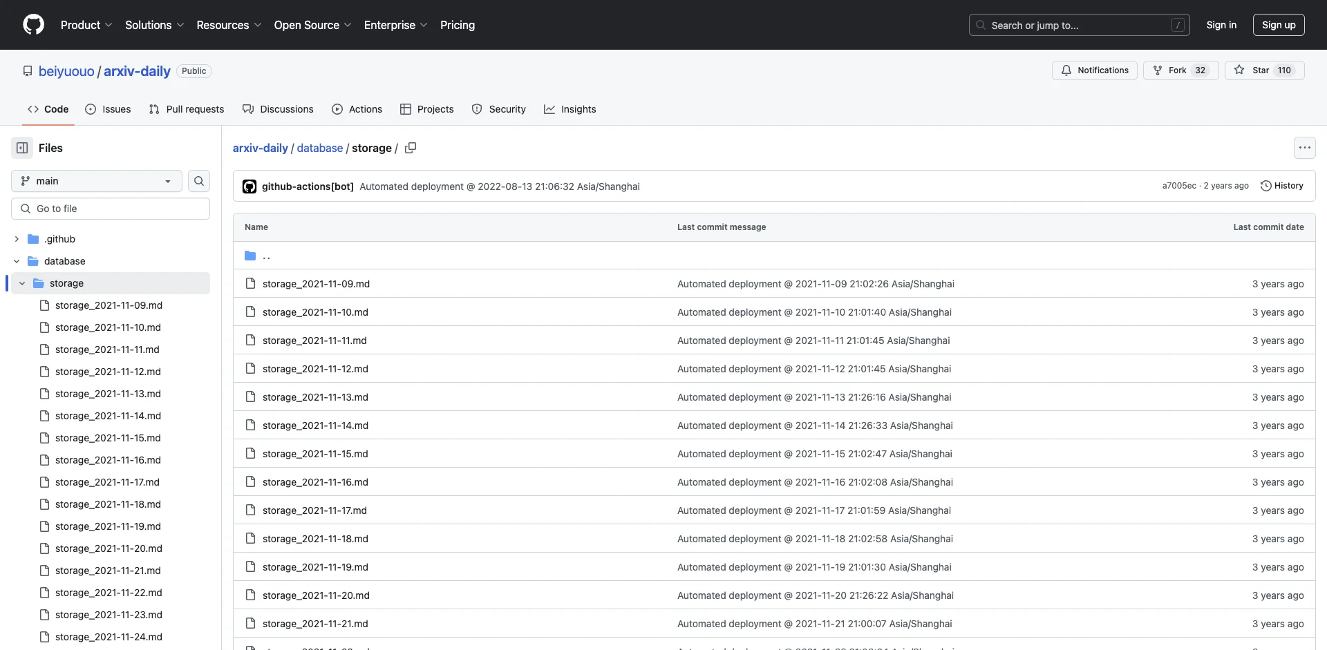Click the storage folder icon in tree
1327x650 pixels.
(39, 283)
